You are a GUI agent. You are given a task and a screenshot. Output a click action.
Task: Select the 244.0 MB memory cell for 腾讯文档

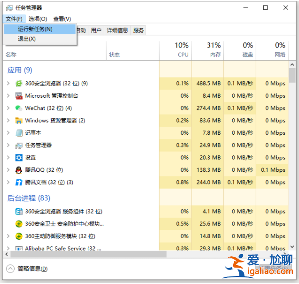click(207, 182)
